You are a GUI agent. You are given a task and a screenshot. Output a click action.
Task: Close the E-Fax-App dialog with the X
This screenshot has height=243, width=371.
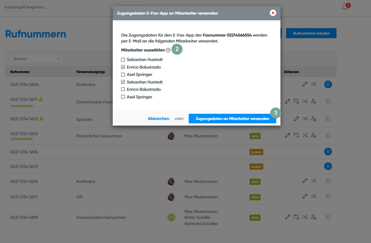click(x=273, y=13)
